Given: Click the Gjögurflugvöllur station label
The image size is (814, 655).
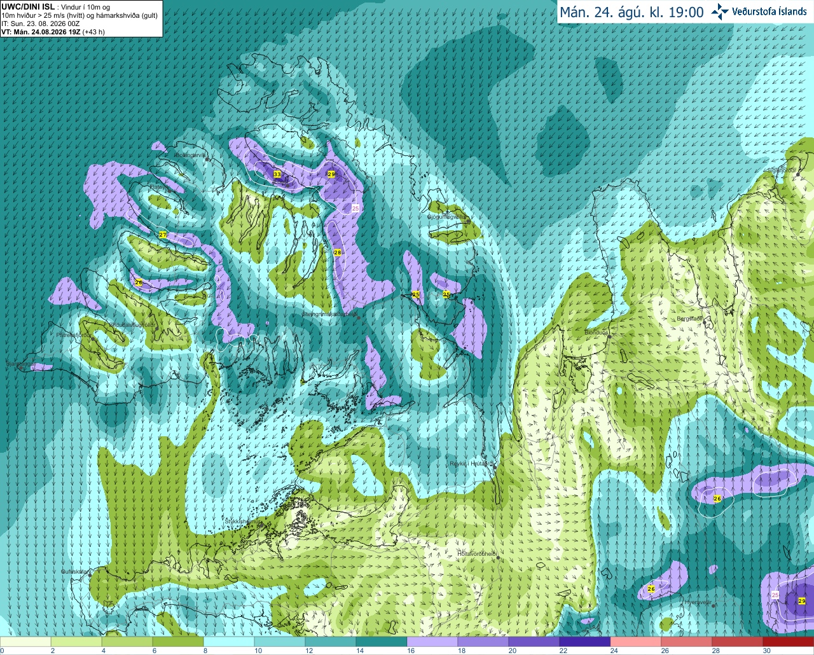Looking at the screenshot, I should pyautogui.click(x=446, y=217).
